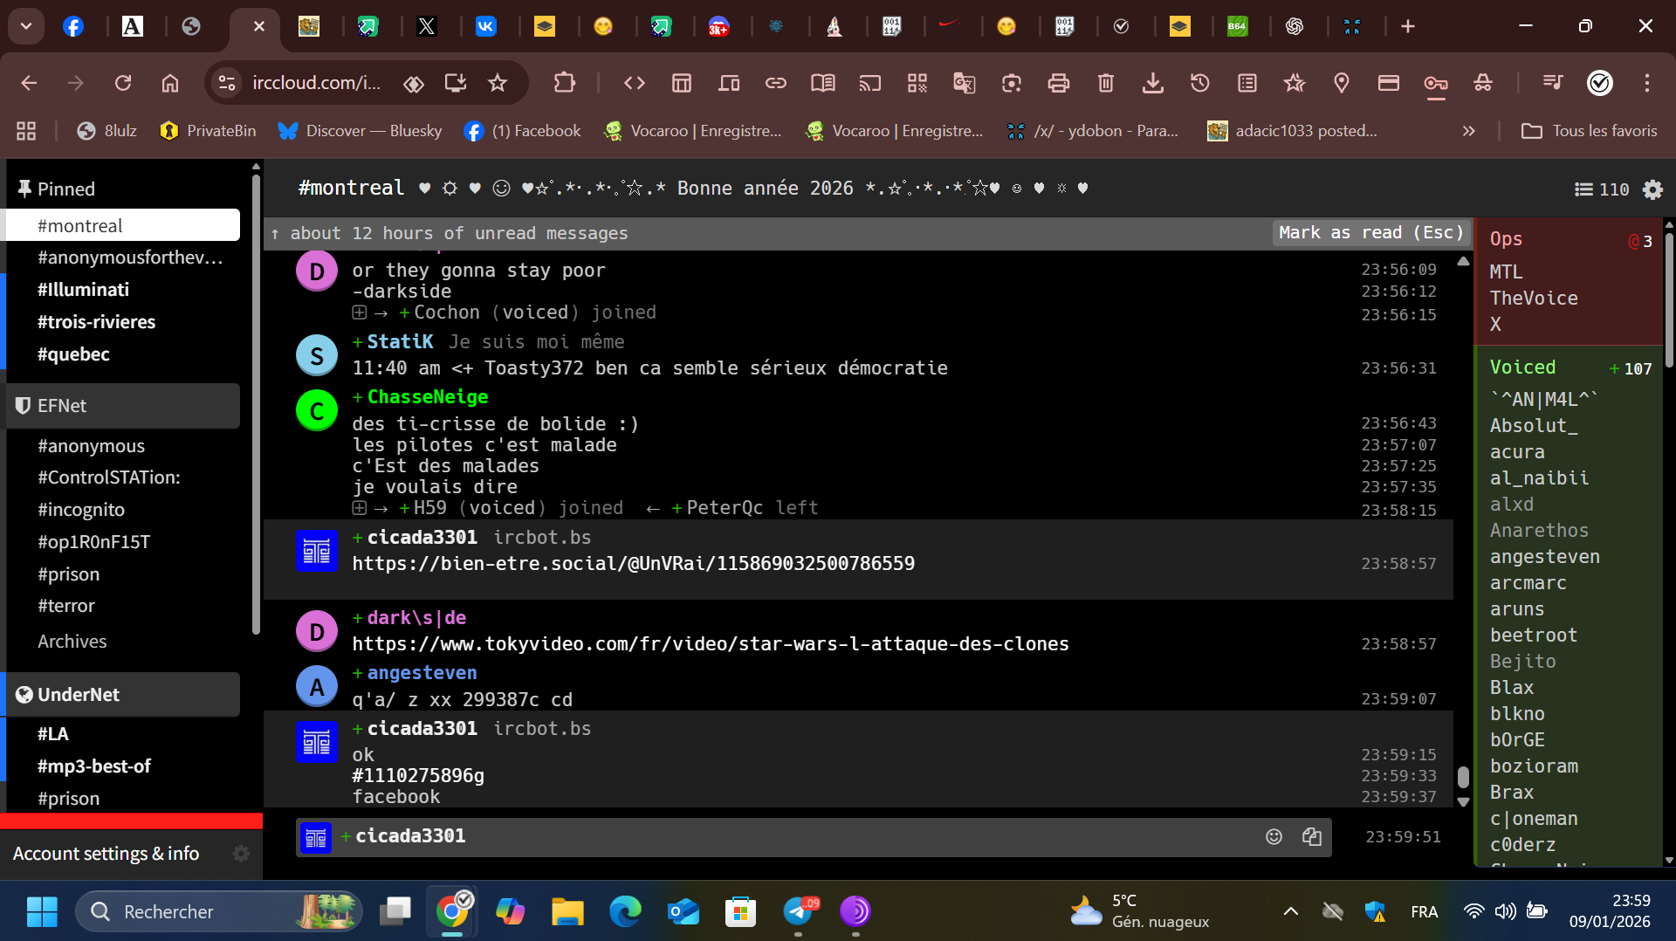The image size is (1676, 941).
Task: Open the PrivateBin bookmark
Action: coord(209,131)
